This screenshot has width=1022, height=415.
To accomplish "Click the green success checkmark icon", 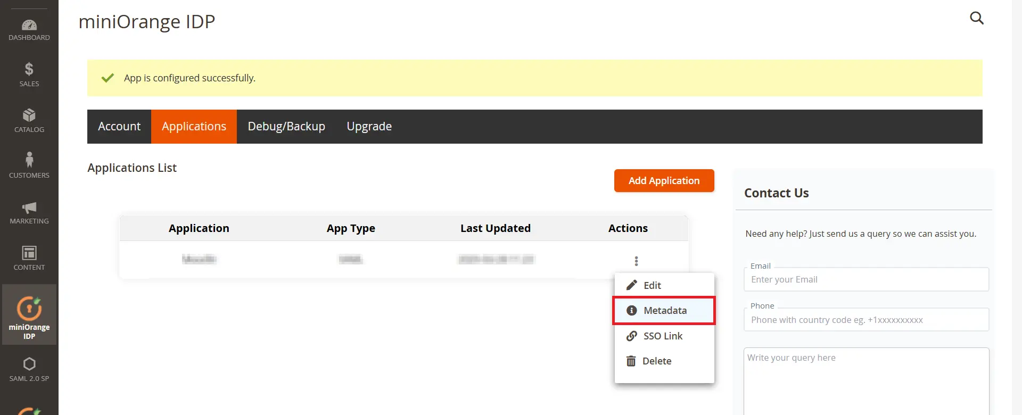I will pos(108,78).
